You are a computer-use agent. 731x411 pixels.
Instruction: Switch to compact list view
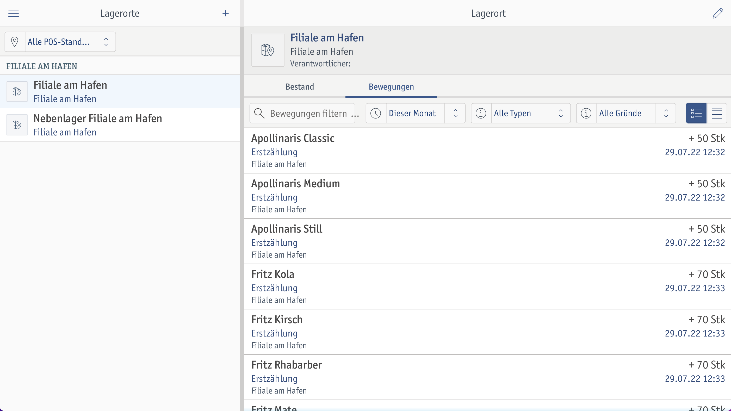click(x=717, y=113)
